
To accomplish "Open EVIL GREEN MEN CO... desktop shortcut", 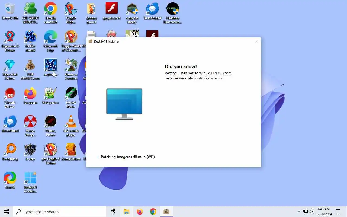I will click(30, 13).
